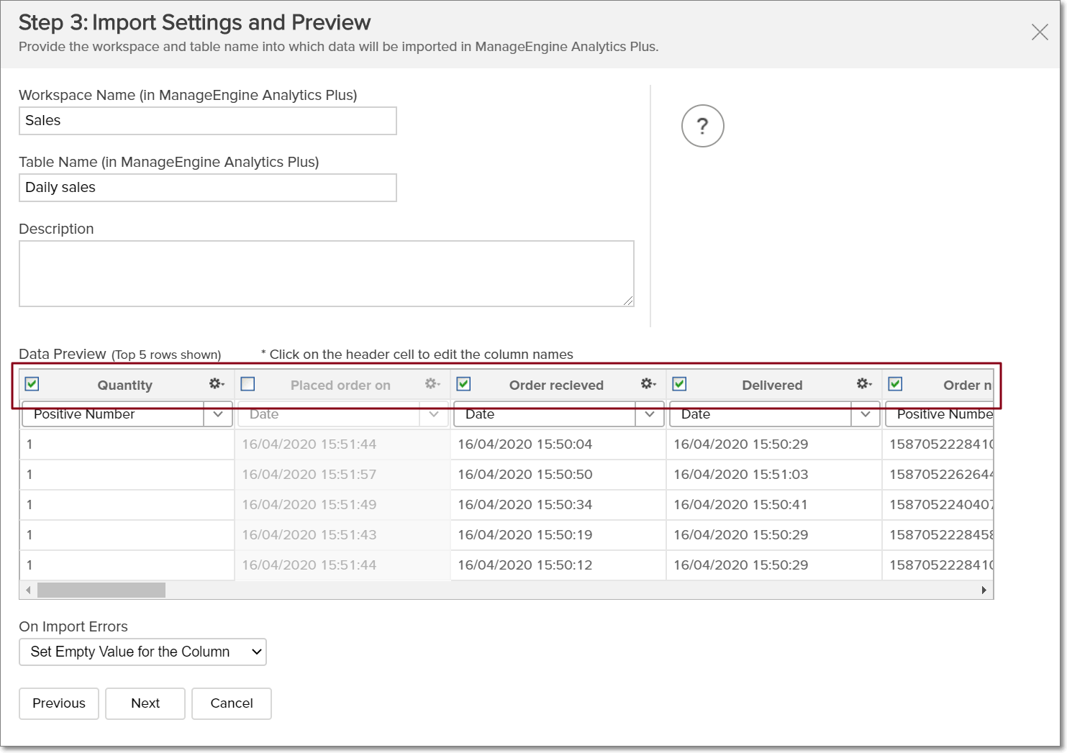Screen dimensions: 1067x753
Task: Open the help question mark icon
Action: [702, 127]
